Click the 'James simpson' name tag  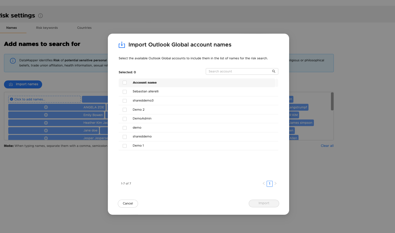[301, 123]
